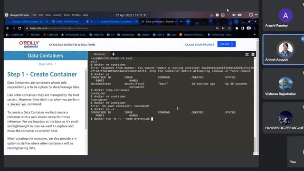Open a new browser tab with plus button
The height and width of the screenshot is (171, 304).
click(188, 21)
